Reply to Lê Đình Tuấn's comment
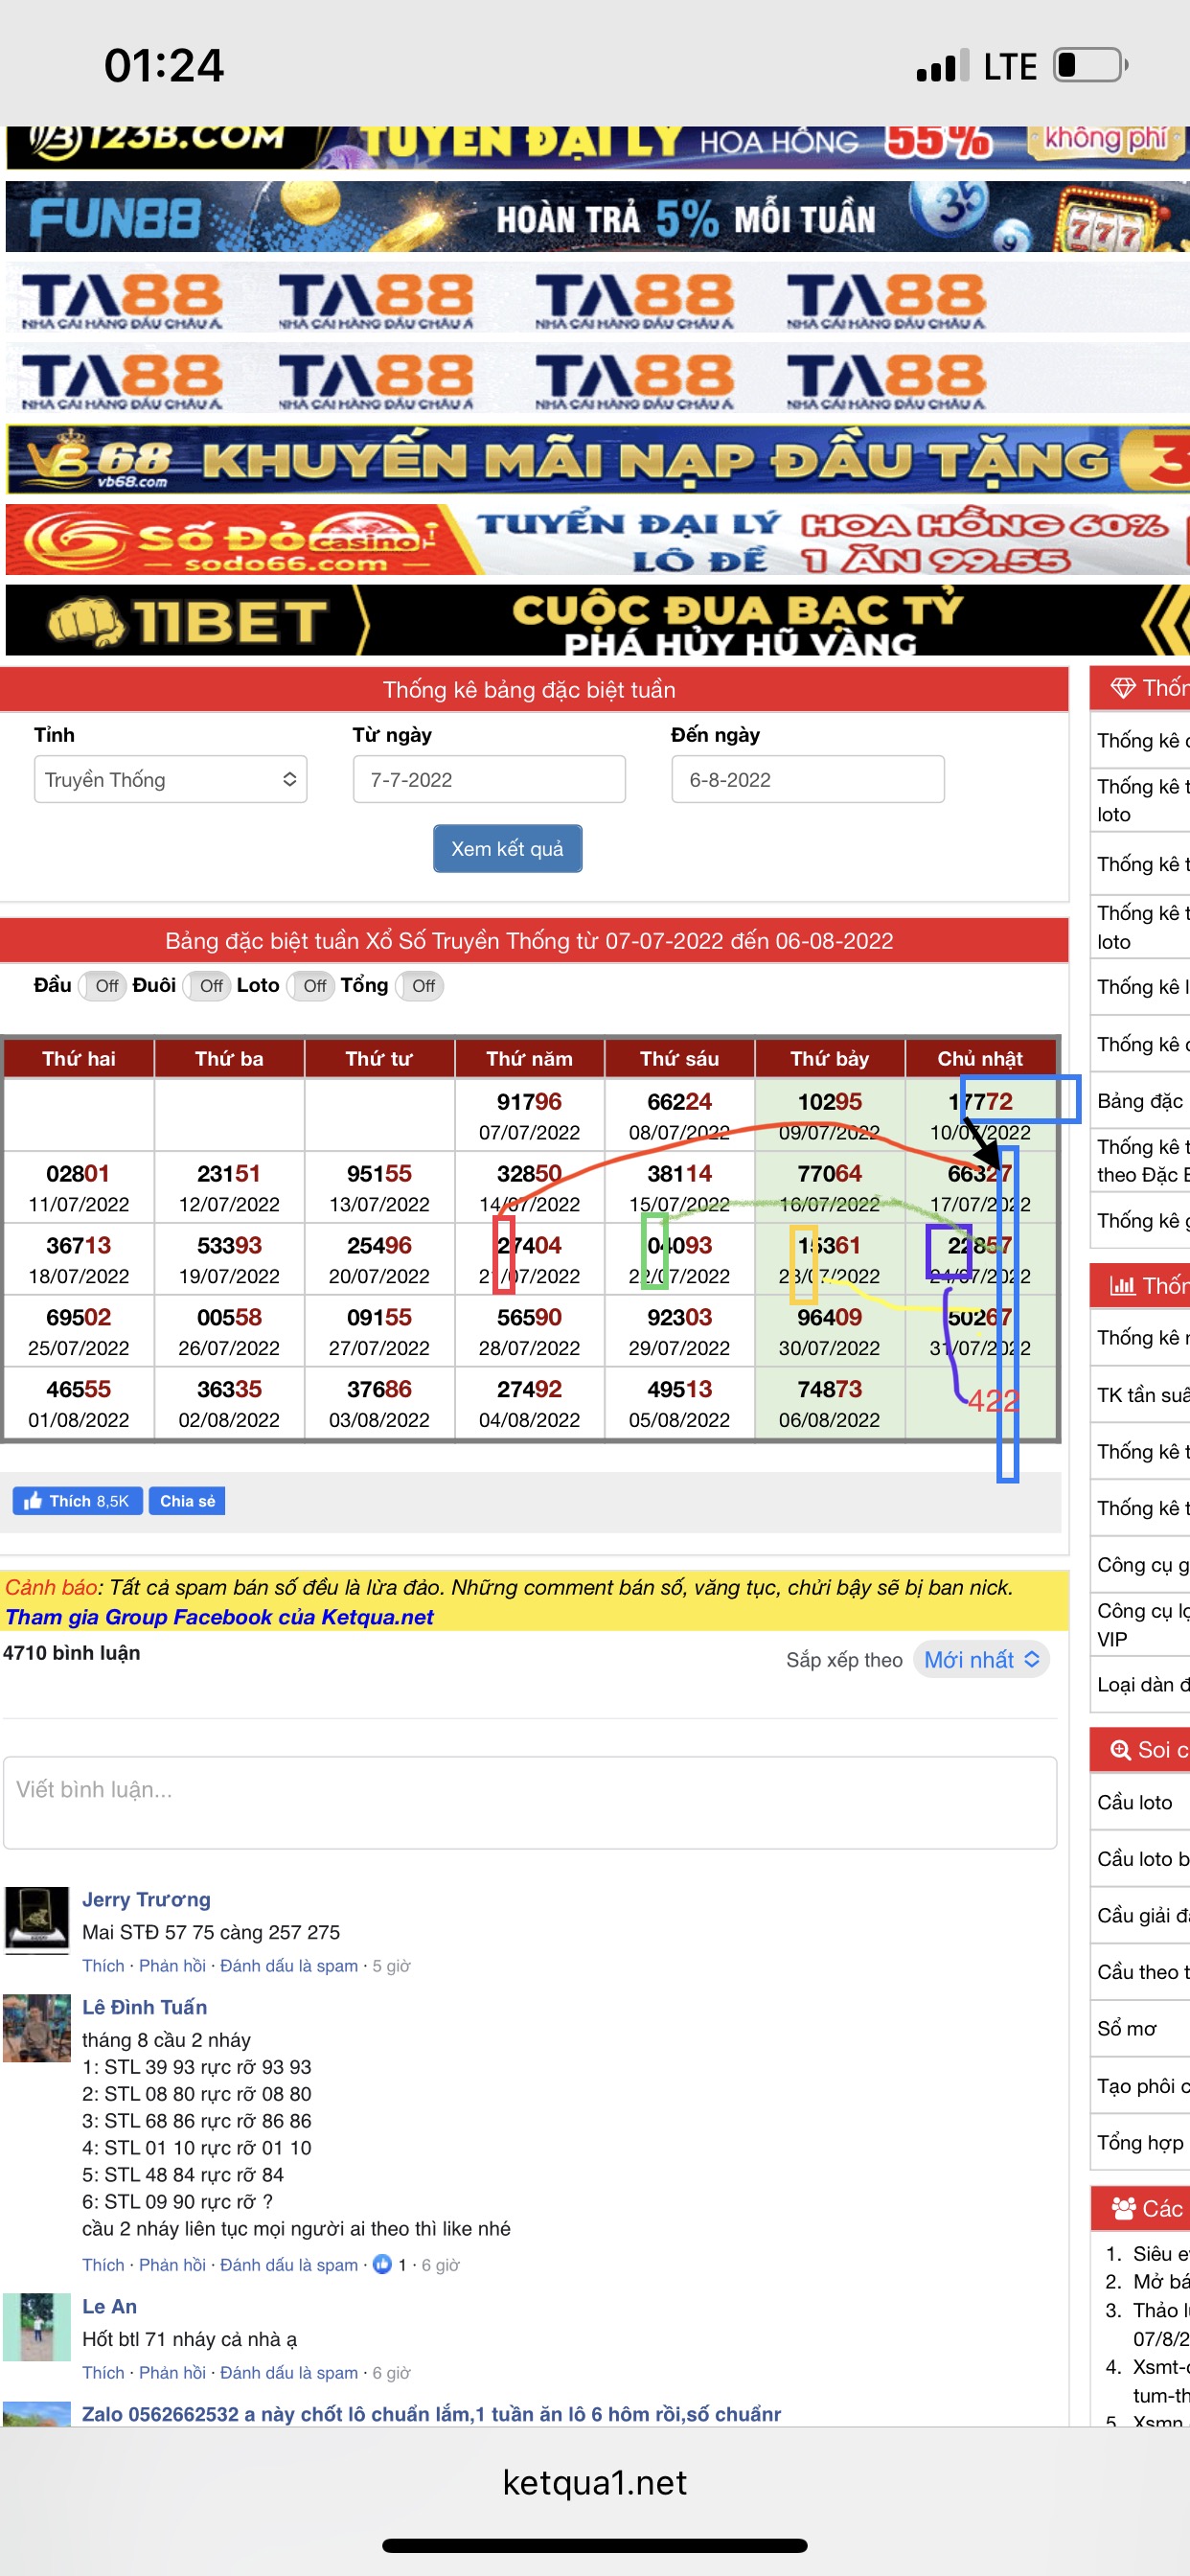This screenshot has width=1190, height=2576. [x=172, y=2265]
